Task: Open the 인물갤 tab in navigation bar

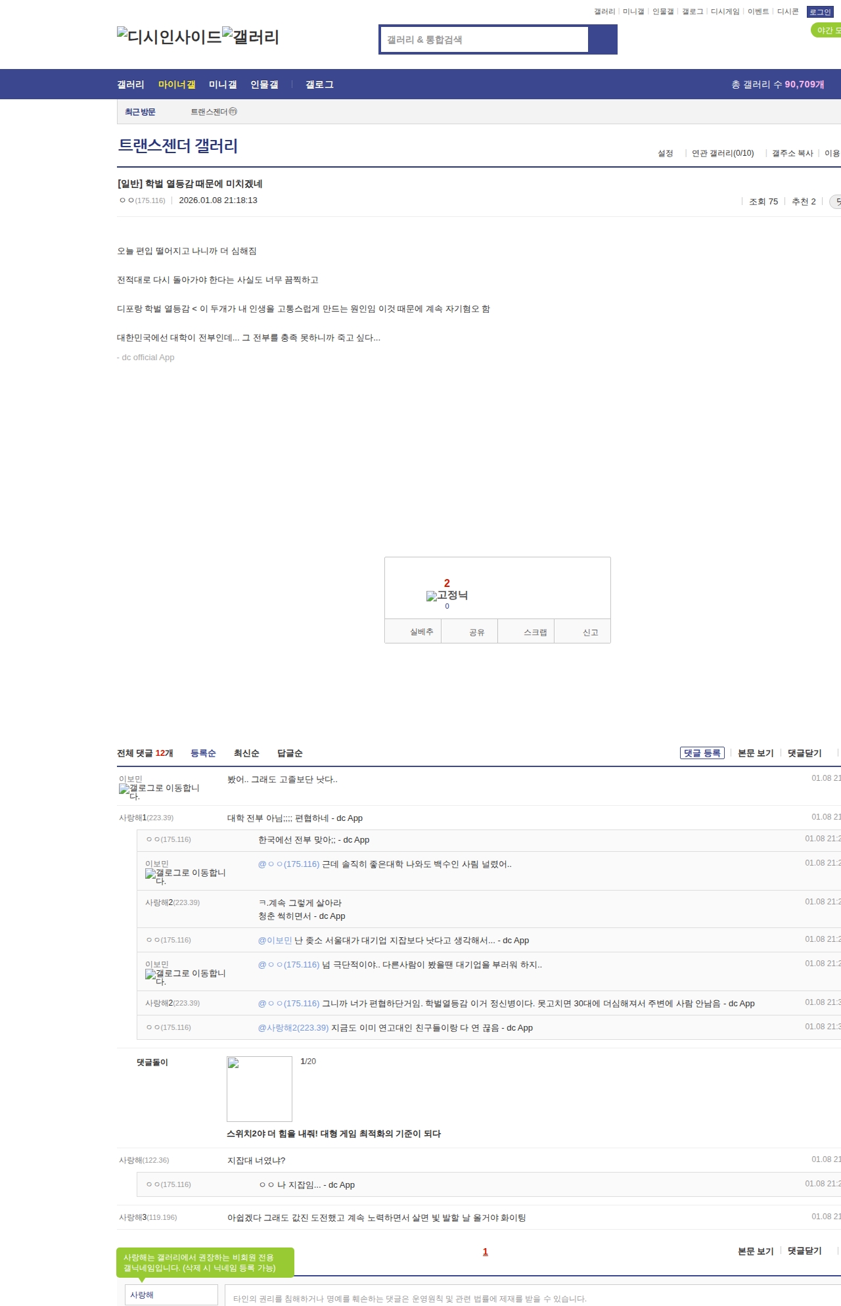Action: tap(264, 84)
